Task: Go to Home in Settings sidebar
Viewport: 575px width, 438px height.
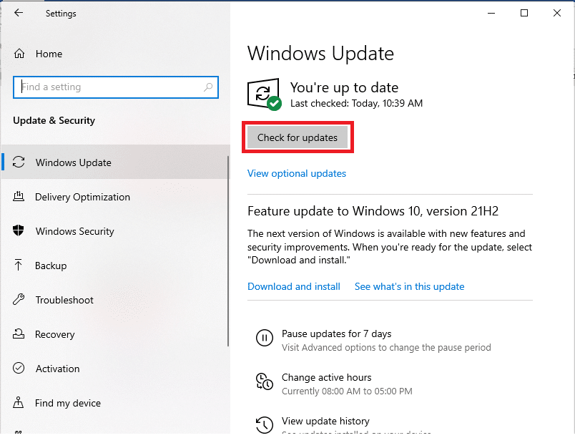Action: (49, 54)
